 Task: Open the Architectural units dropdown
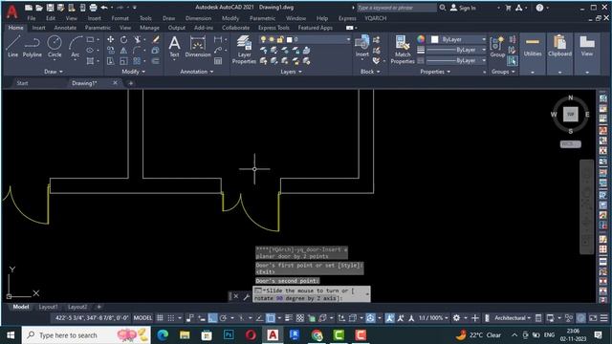513,318
